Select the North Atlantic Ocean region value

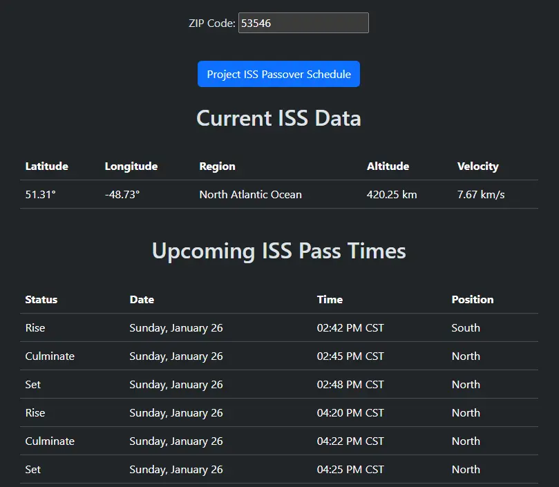249,194
